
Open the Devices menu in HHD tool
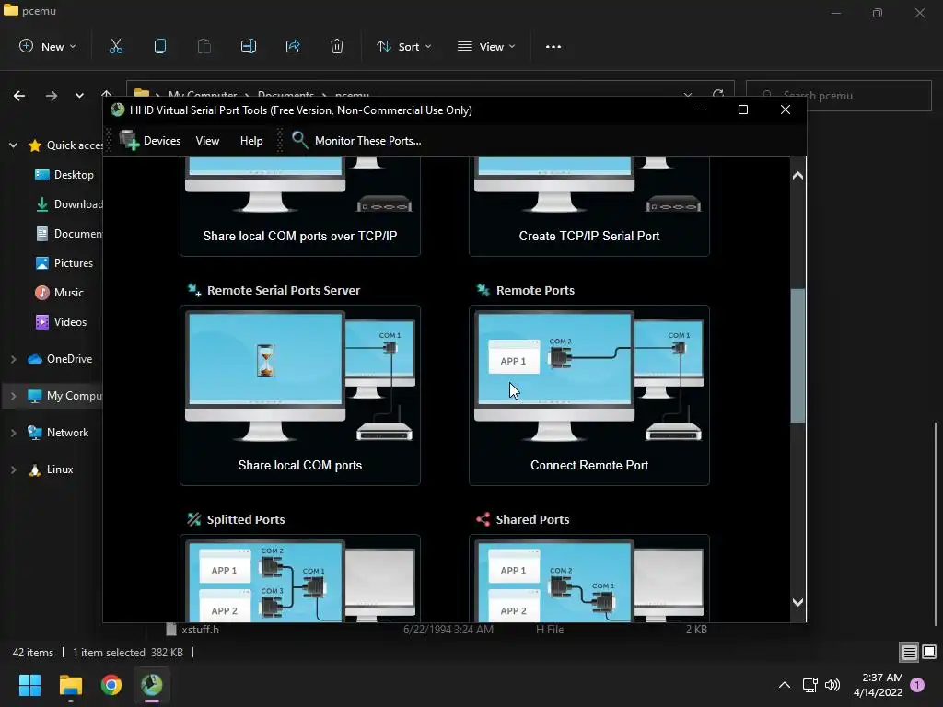(162, 141)
